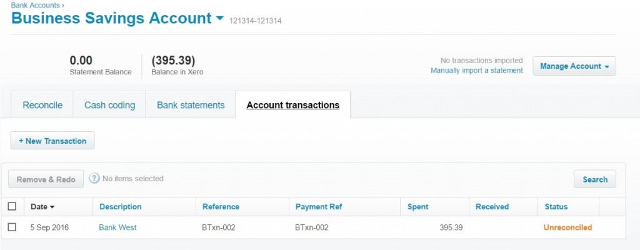640x250 pixels.
Task: Select the Account transactions tab
Action: point(293,105)
